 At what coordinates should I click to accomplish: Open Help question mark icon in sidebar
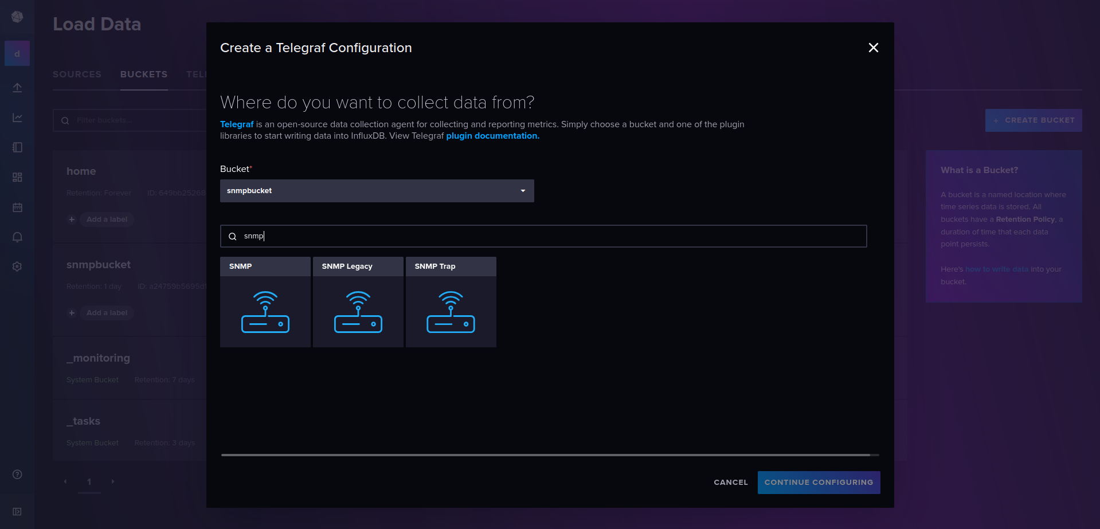tap(17, 474)
